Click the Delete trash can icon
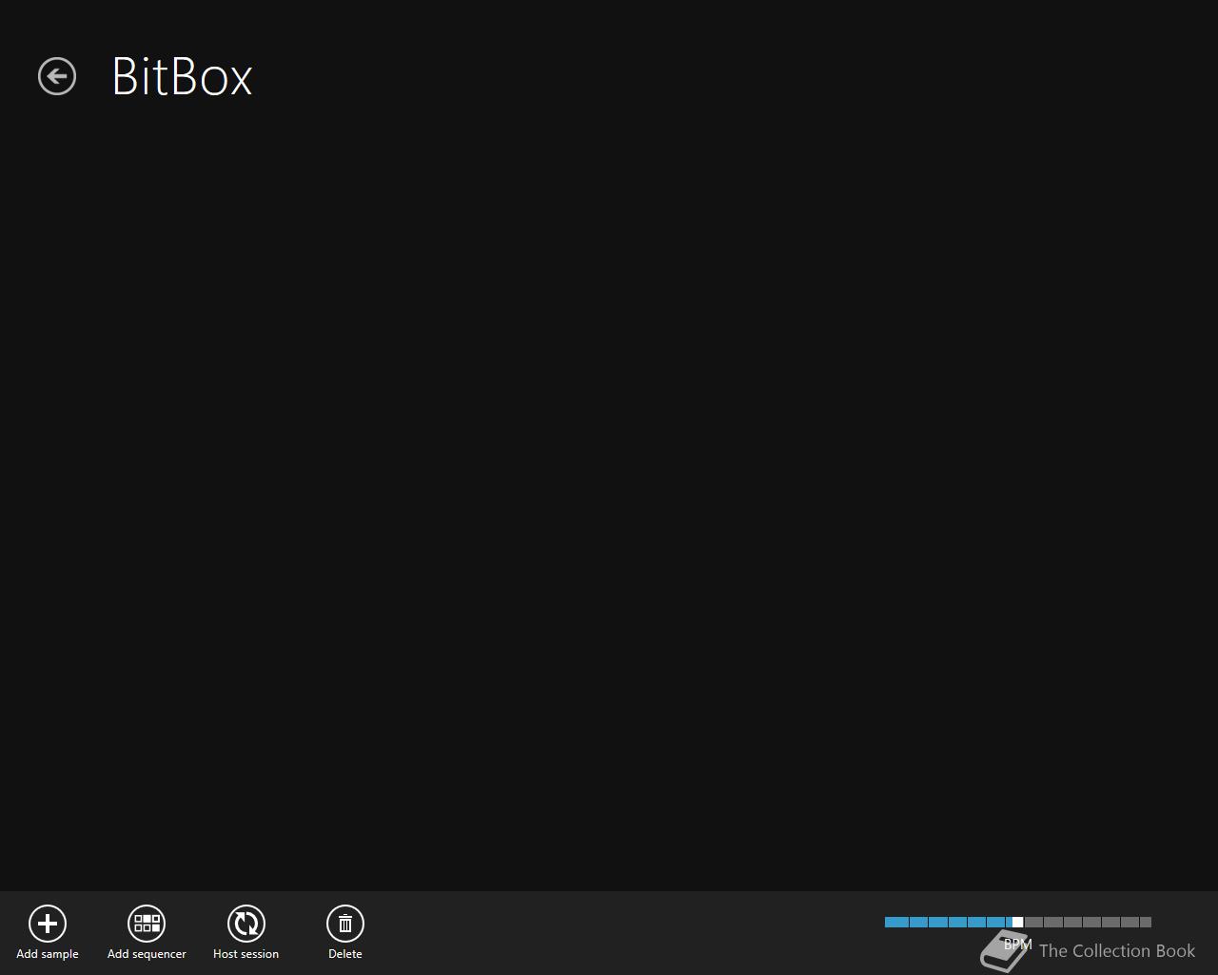 tap(345, 924)
